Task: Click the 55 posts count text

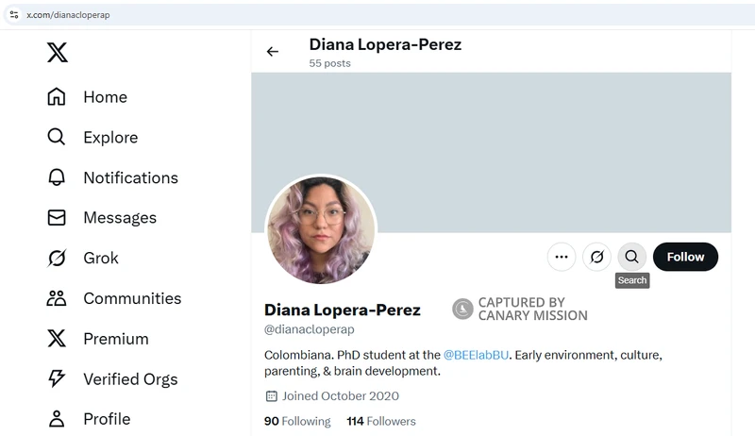Action: click(329, 63)
